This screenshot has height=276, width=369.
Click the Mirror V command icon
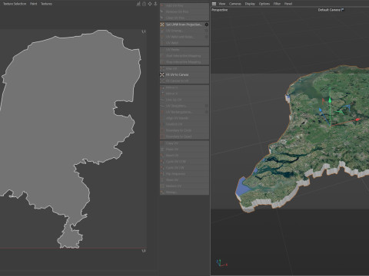162,94
